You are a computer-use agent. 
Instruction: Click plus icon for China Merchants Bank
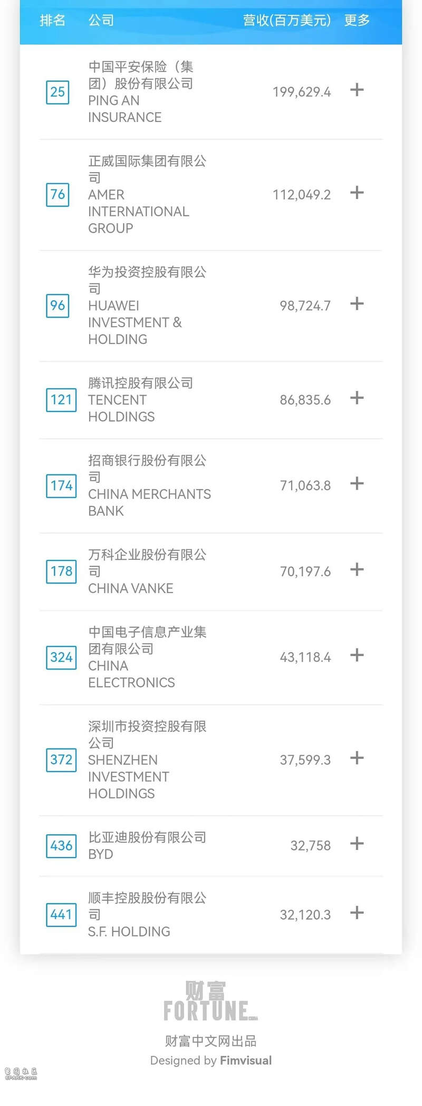pyautogui.click(x=357, y=483)
